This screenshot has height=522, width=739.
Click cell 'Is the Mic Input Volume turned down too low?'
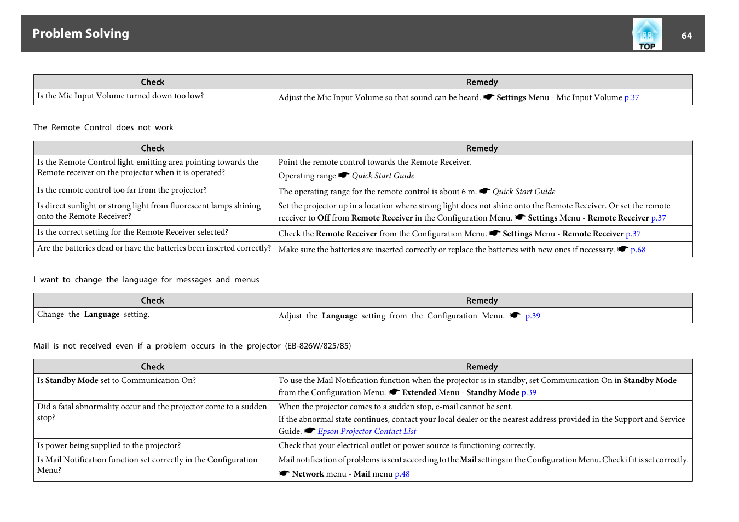[154, 97]
